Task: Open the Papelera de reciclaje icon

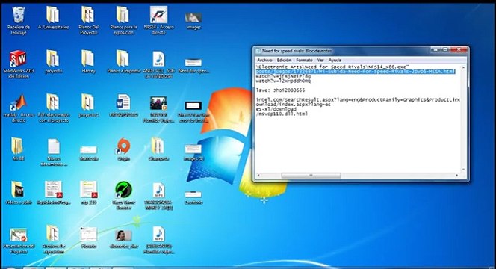Action: click(19, 21)
